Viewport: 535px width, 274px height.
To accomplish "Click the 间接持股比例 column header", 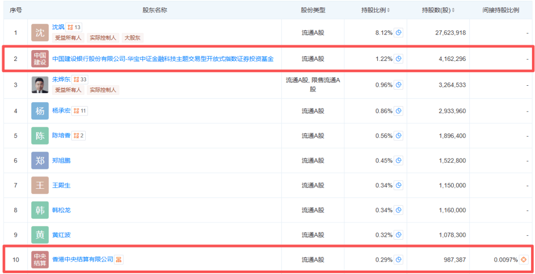I will [500, 10].
